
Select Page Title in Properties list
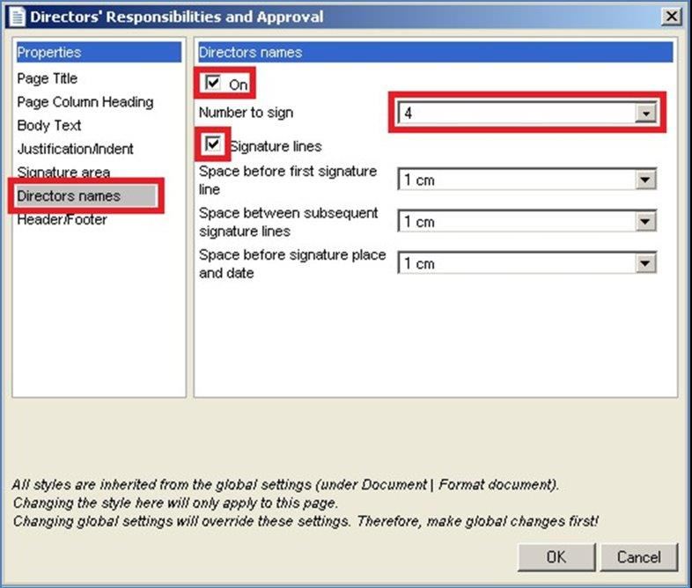point(48,78)
